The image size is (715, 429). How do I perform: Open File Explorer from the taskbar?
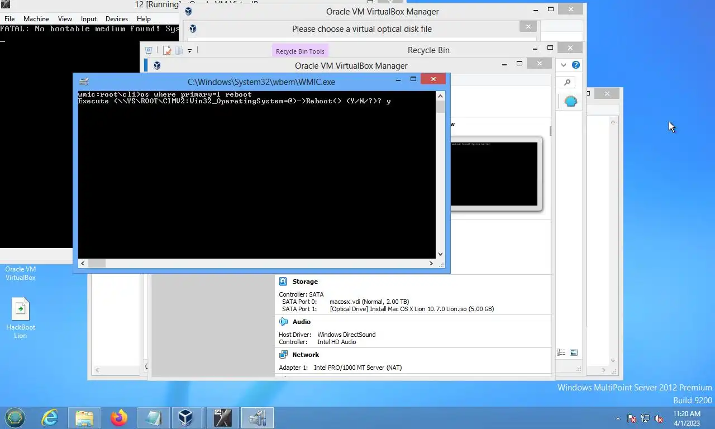click(x=84, y=418)
